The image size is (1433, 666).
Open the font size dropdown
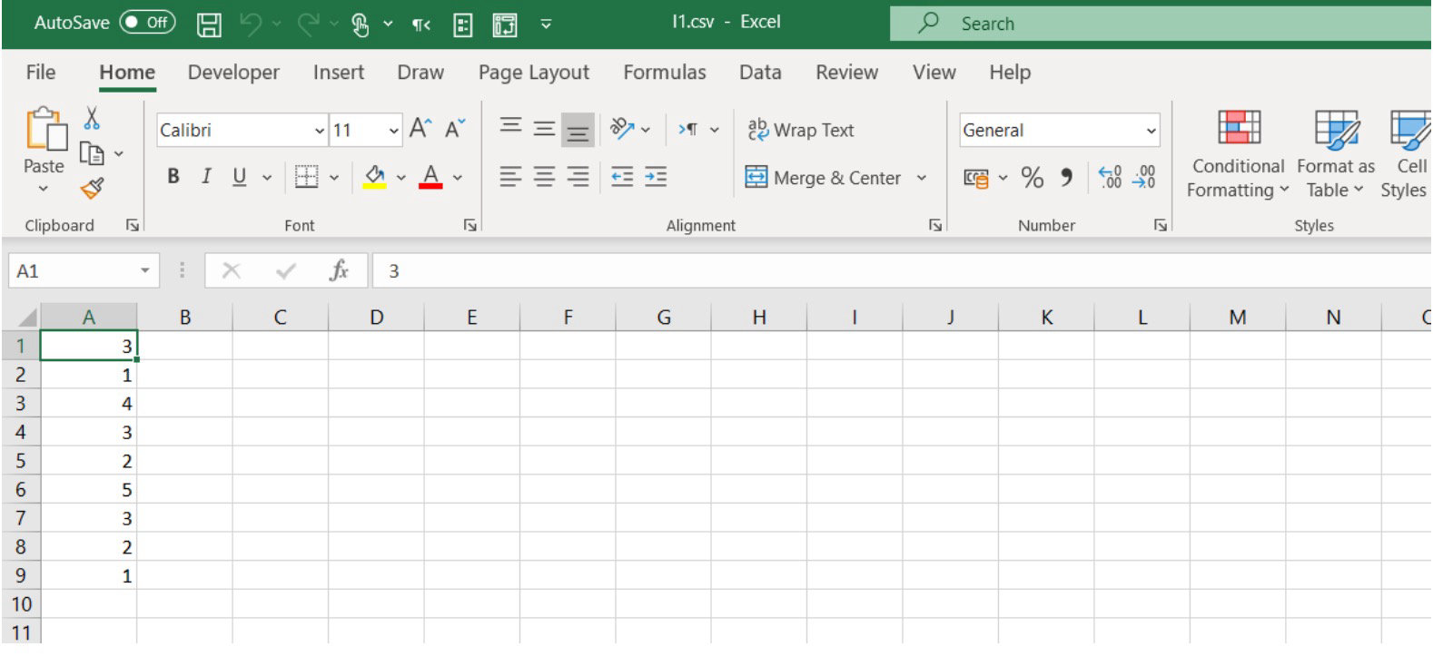coord(393,131)
